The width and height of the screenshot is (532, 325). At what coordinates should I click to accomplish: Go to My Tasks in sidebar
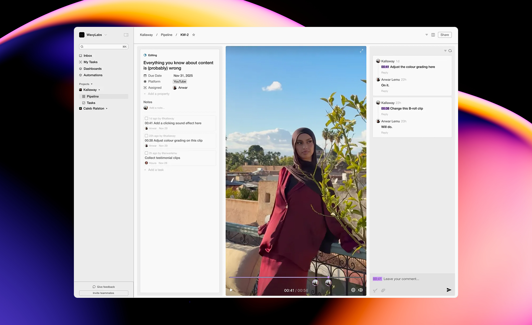coord(90,62)
